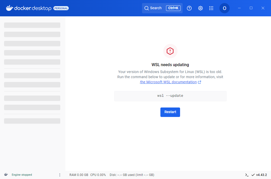Click the red warning hexagon icon
This screenshot has height=179, width=271.
pos(170,51)
